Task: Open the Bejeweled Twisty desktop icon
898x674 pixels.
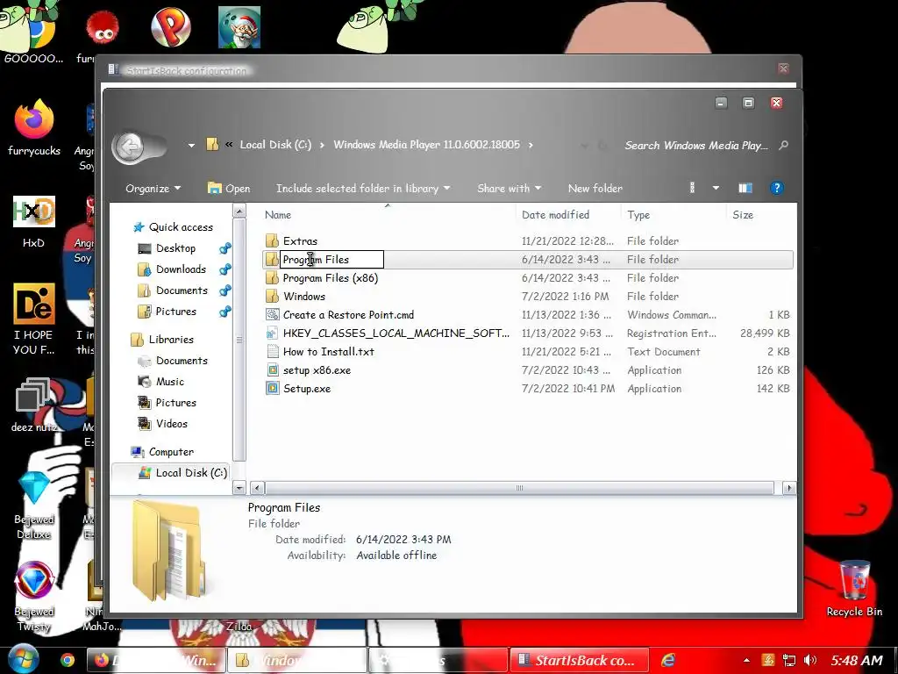Action: click(34, 597)
